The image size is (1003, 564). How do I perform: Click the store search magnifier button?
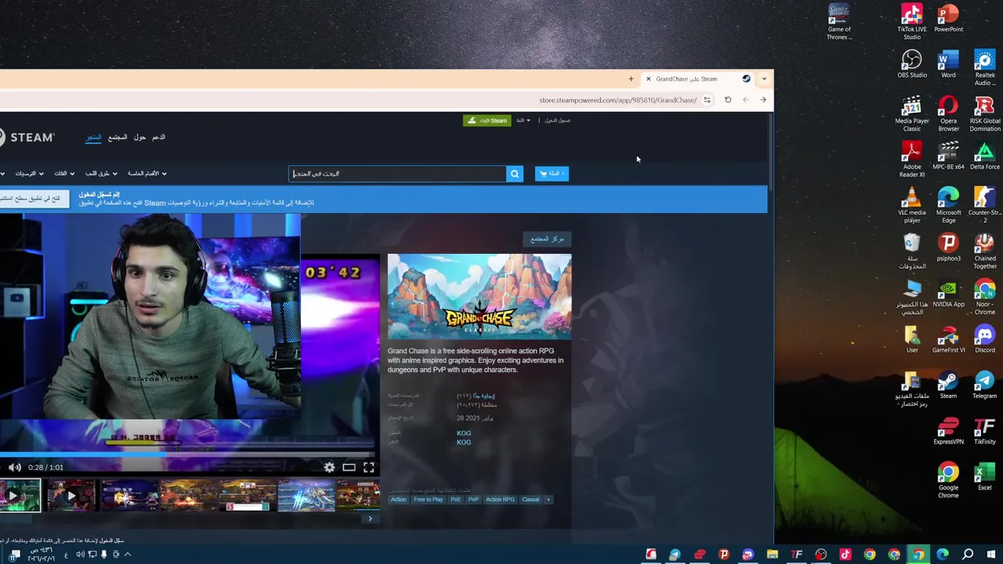515,174
